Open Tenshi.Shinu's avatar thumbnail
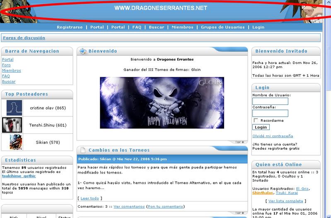The width and height of the screenshot is (331, 218). click(x=12, y=125)
